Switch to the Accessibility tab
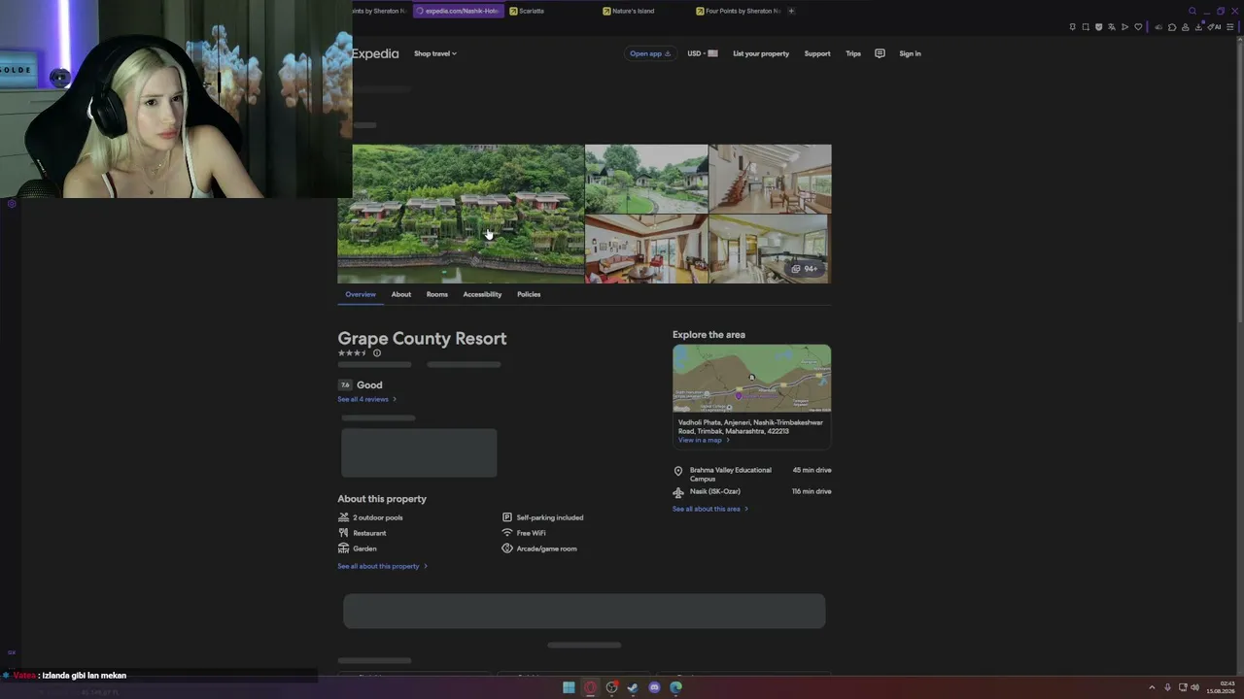 482,294
